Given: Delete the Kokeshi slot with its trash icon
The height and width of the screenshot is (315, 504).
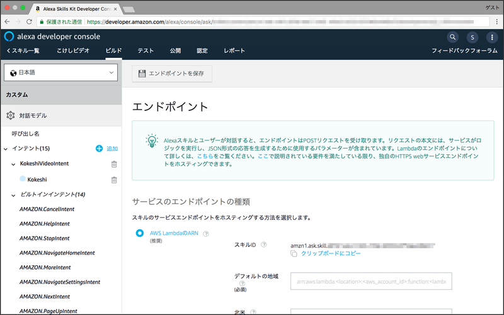Looking at the screenshot, I should [114, 180].
